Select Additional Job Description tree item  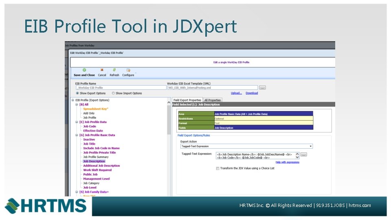(101, 166)
